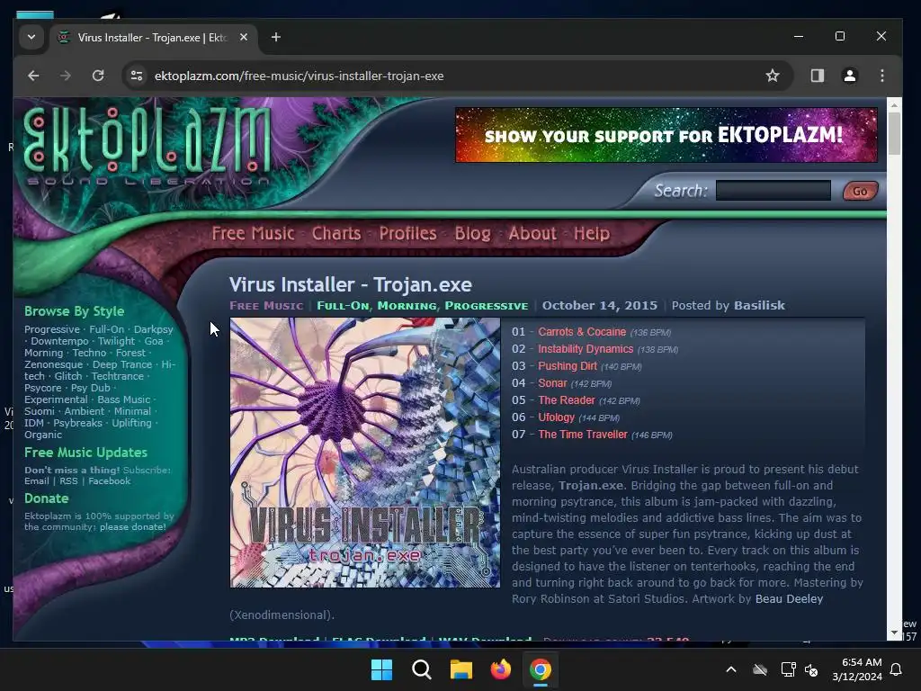
Task: Play track The Time Traveller
Action: point(583,435)
